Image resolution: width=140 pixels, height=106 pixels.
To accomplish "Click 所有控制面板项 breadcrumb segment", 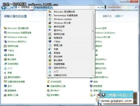I will (x=42, y=7).
